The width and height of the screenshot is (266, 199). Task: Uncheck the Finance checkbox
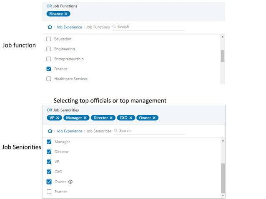49,69
